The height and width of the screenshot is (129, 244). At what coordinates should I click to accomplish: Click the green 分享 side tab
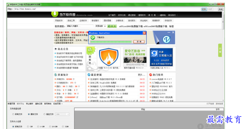click(x=220, y=50)
